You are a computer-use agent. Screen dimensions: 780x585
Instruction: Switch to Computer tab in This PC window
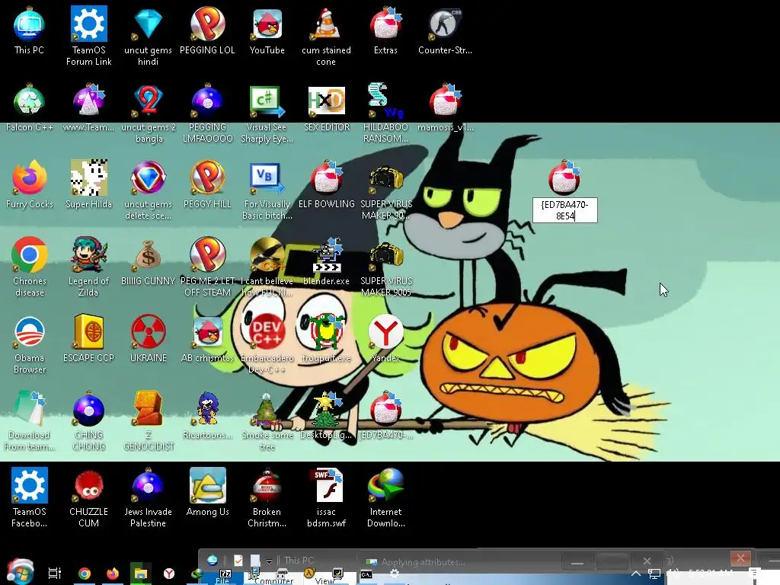coord(274,580)
